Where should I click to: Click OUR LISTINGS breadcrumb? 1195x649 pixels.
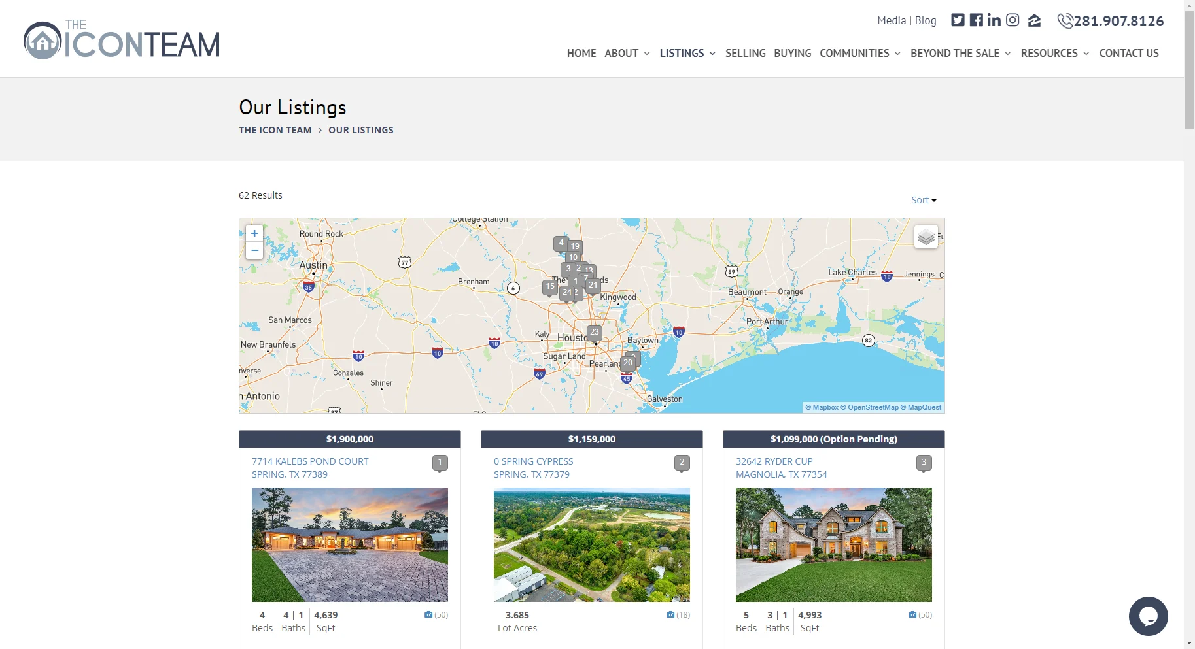pos(361,130)
